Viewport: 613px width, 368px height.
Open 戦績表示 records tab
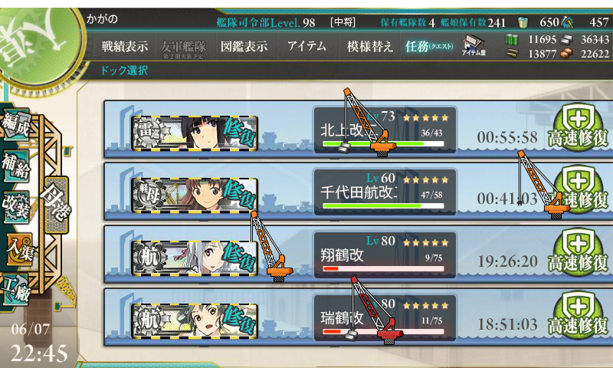[x=125, y=47]
